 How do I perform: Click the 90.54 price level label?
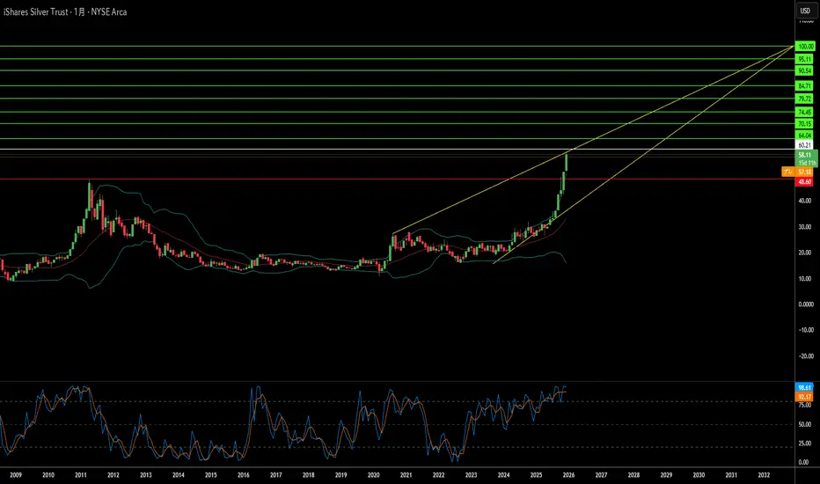(805, 70)
